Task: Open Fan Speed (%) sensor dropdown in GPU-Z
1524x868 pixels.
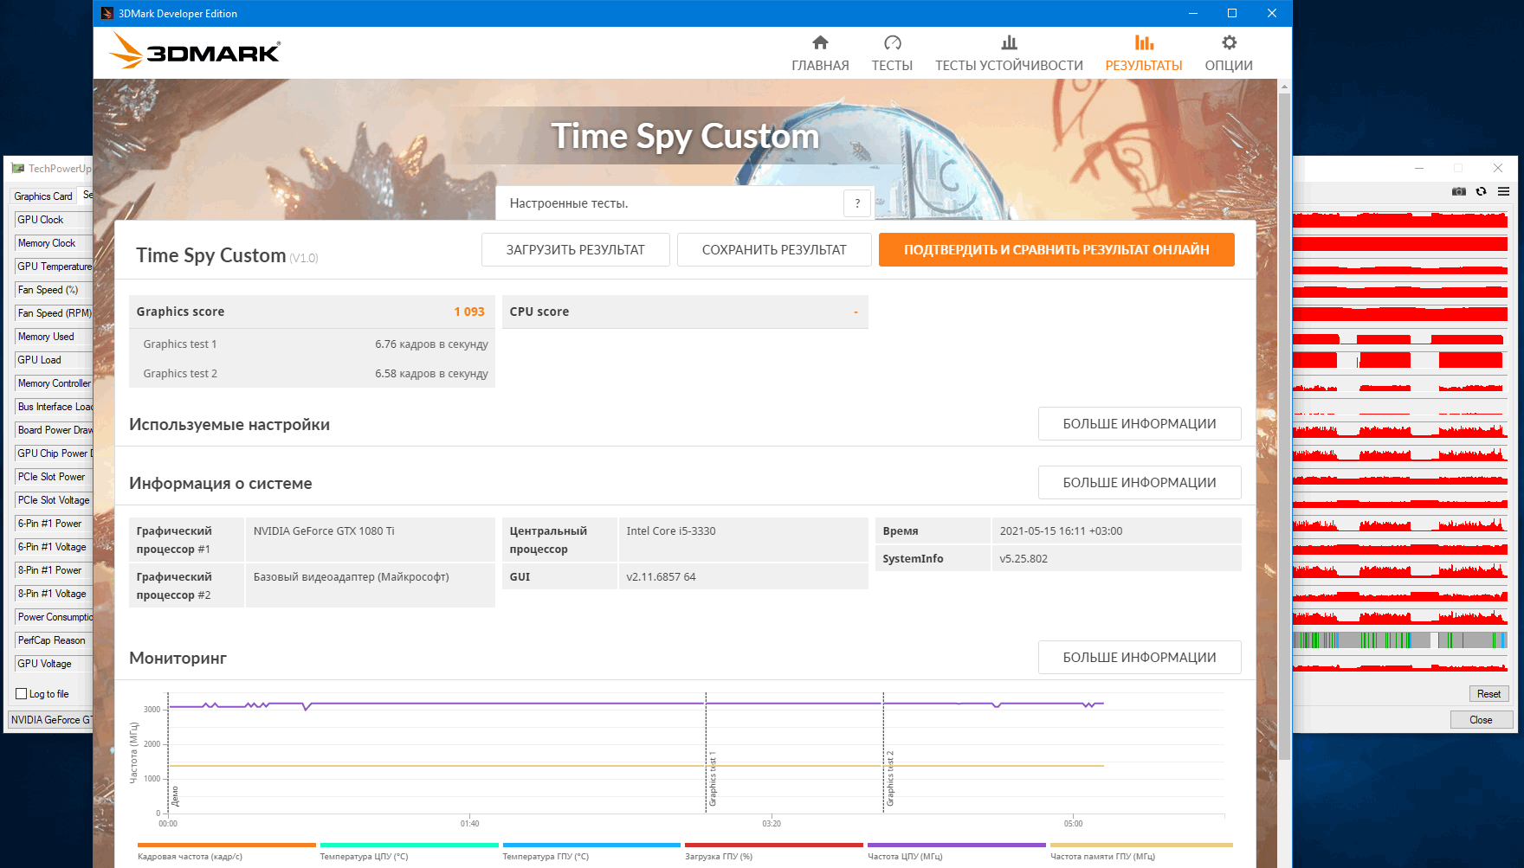Action: 54,290
